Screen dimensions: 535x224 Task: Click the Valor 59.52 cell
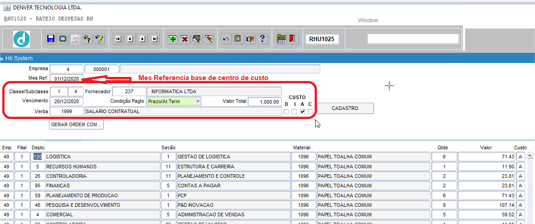[486, 215]
